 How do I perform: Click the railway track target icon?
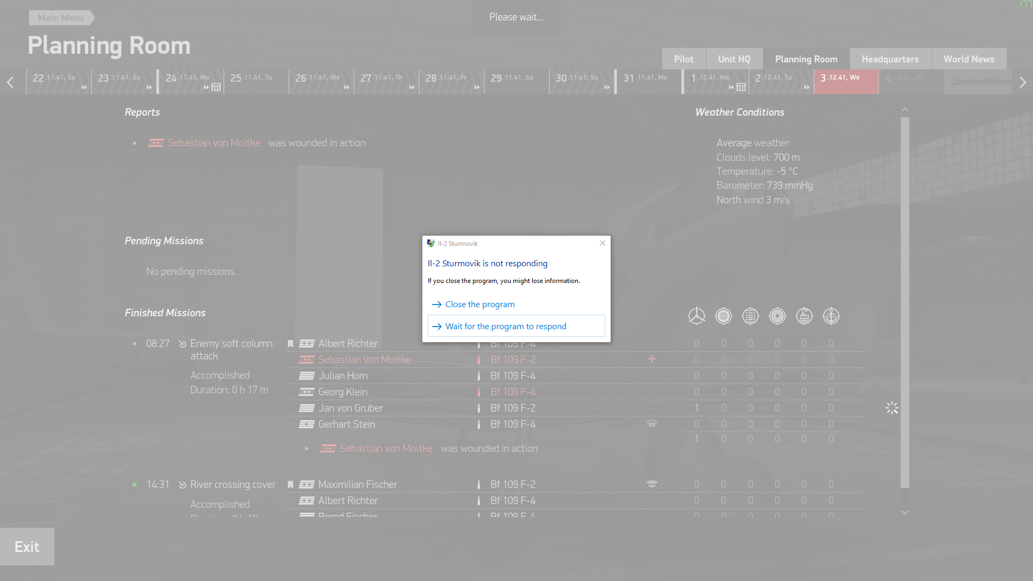pyautogui.click(x=750, y=316)
